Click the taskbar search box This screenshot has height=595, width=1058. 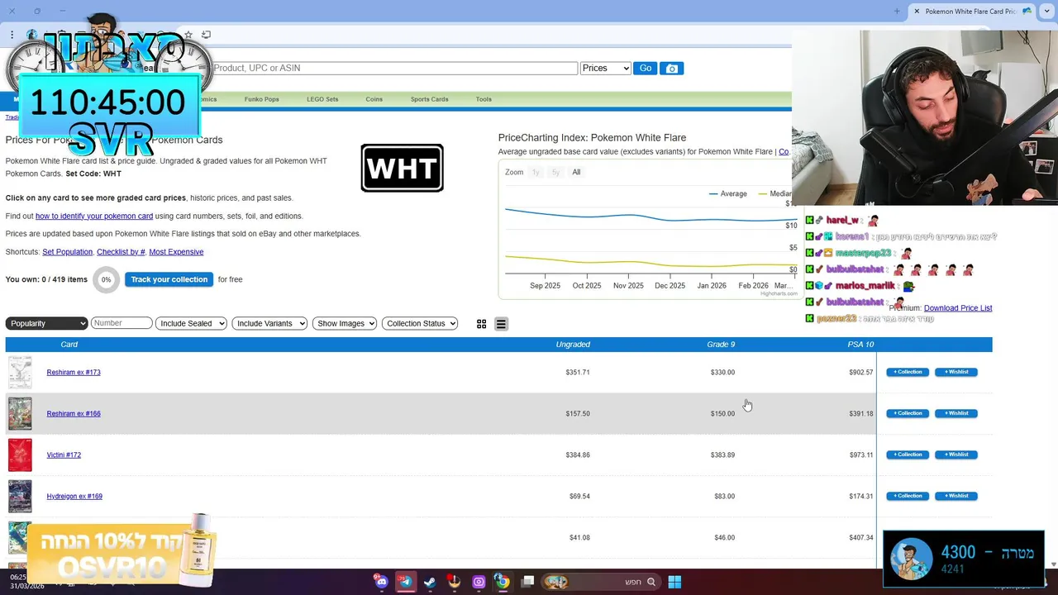[600, 582]
